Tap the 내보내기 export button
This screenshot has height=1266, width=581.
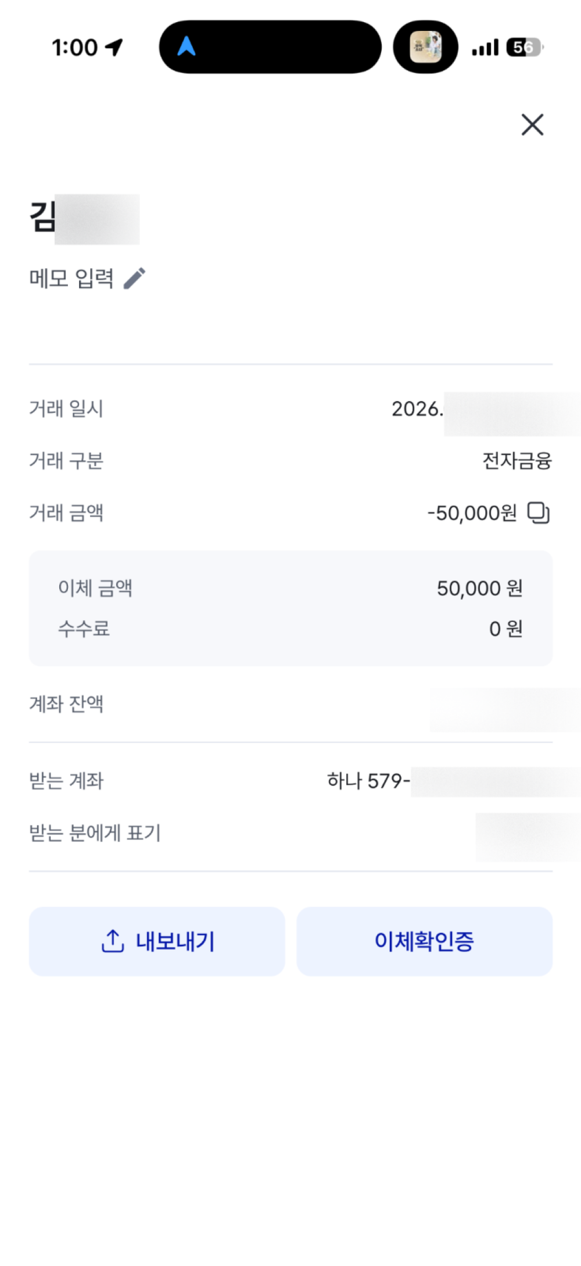point(157,941)
